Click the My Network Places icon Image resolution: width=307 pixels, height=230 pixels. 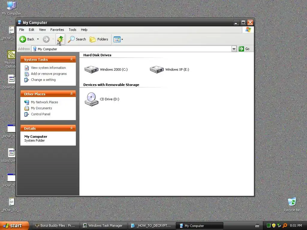pyautogui.click(x=27, y=102)
